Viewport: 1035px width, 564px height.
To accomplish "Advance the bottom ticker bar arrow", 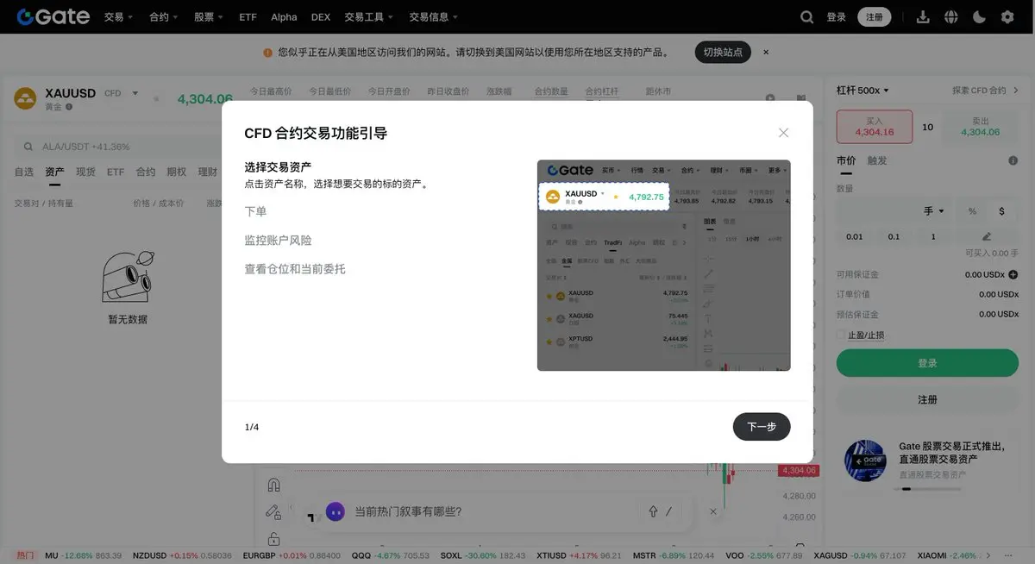I will 988,555.
